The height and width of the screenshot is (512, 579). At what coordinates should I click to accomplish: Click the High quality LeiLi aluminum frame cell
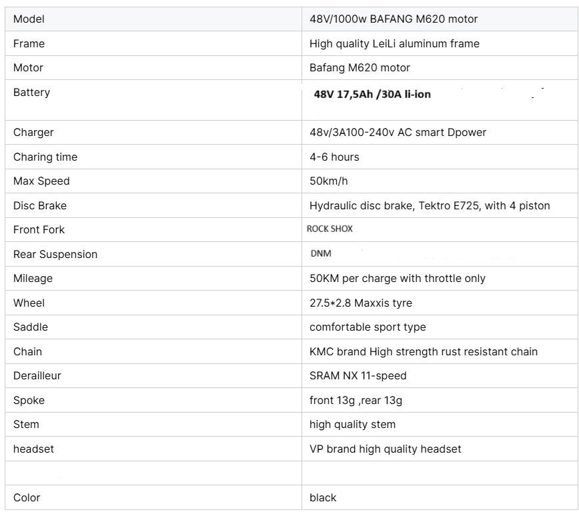pos(394,44)
